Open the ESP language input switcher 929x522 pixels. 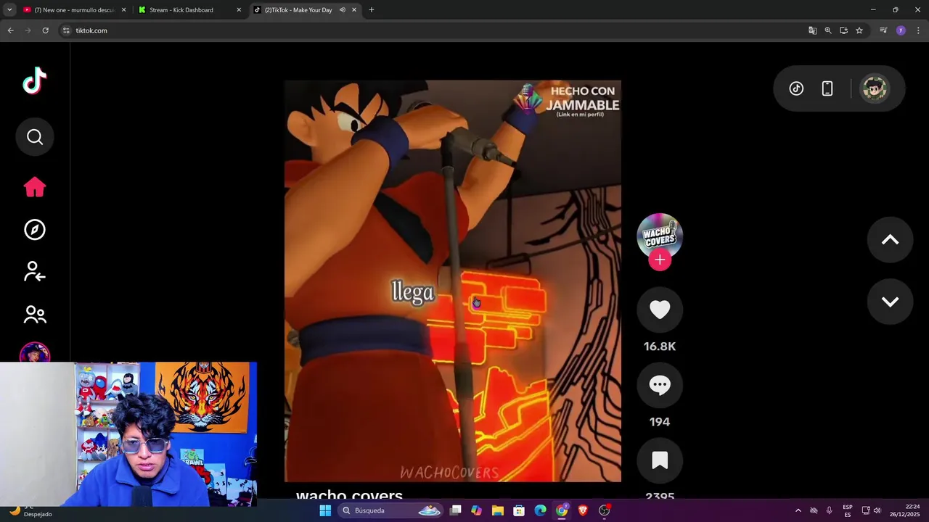pos(847,510)
